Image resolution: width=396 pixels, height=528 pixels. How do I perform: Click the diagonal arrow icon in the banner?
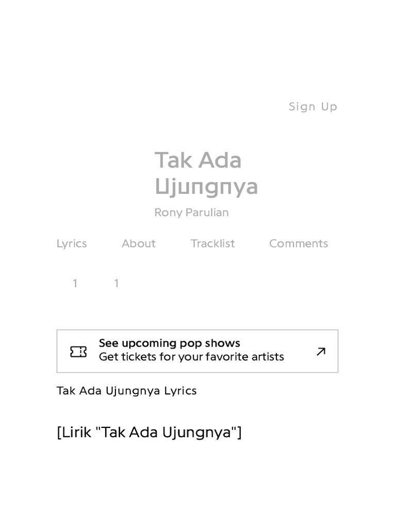(321, 352)
